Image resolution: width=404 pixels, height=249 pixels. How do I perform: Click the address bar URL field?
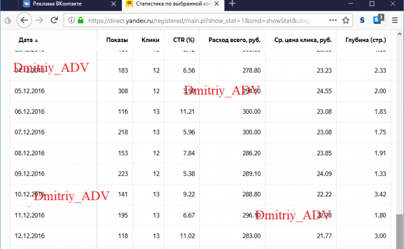(x=200, y=20)
